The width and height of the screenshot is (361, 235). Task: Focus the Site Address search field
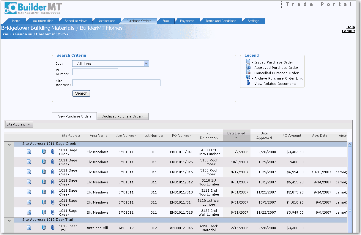[116, 83]
